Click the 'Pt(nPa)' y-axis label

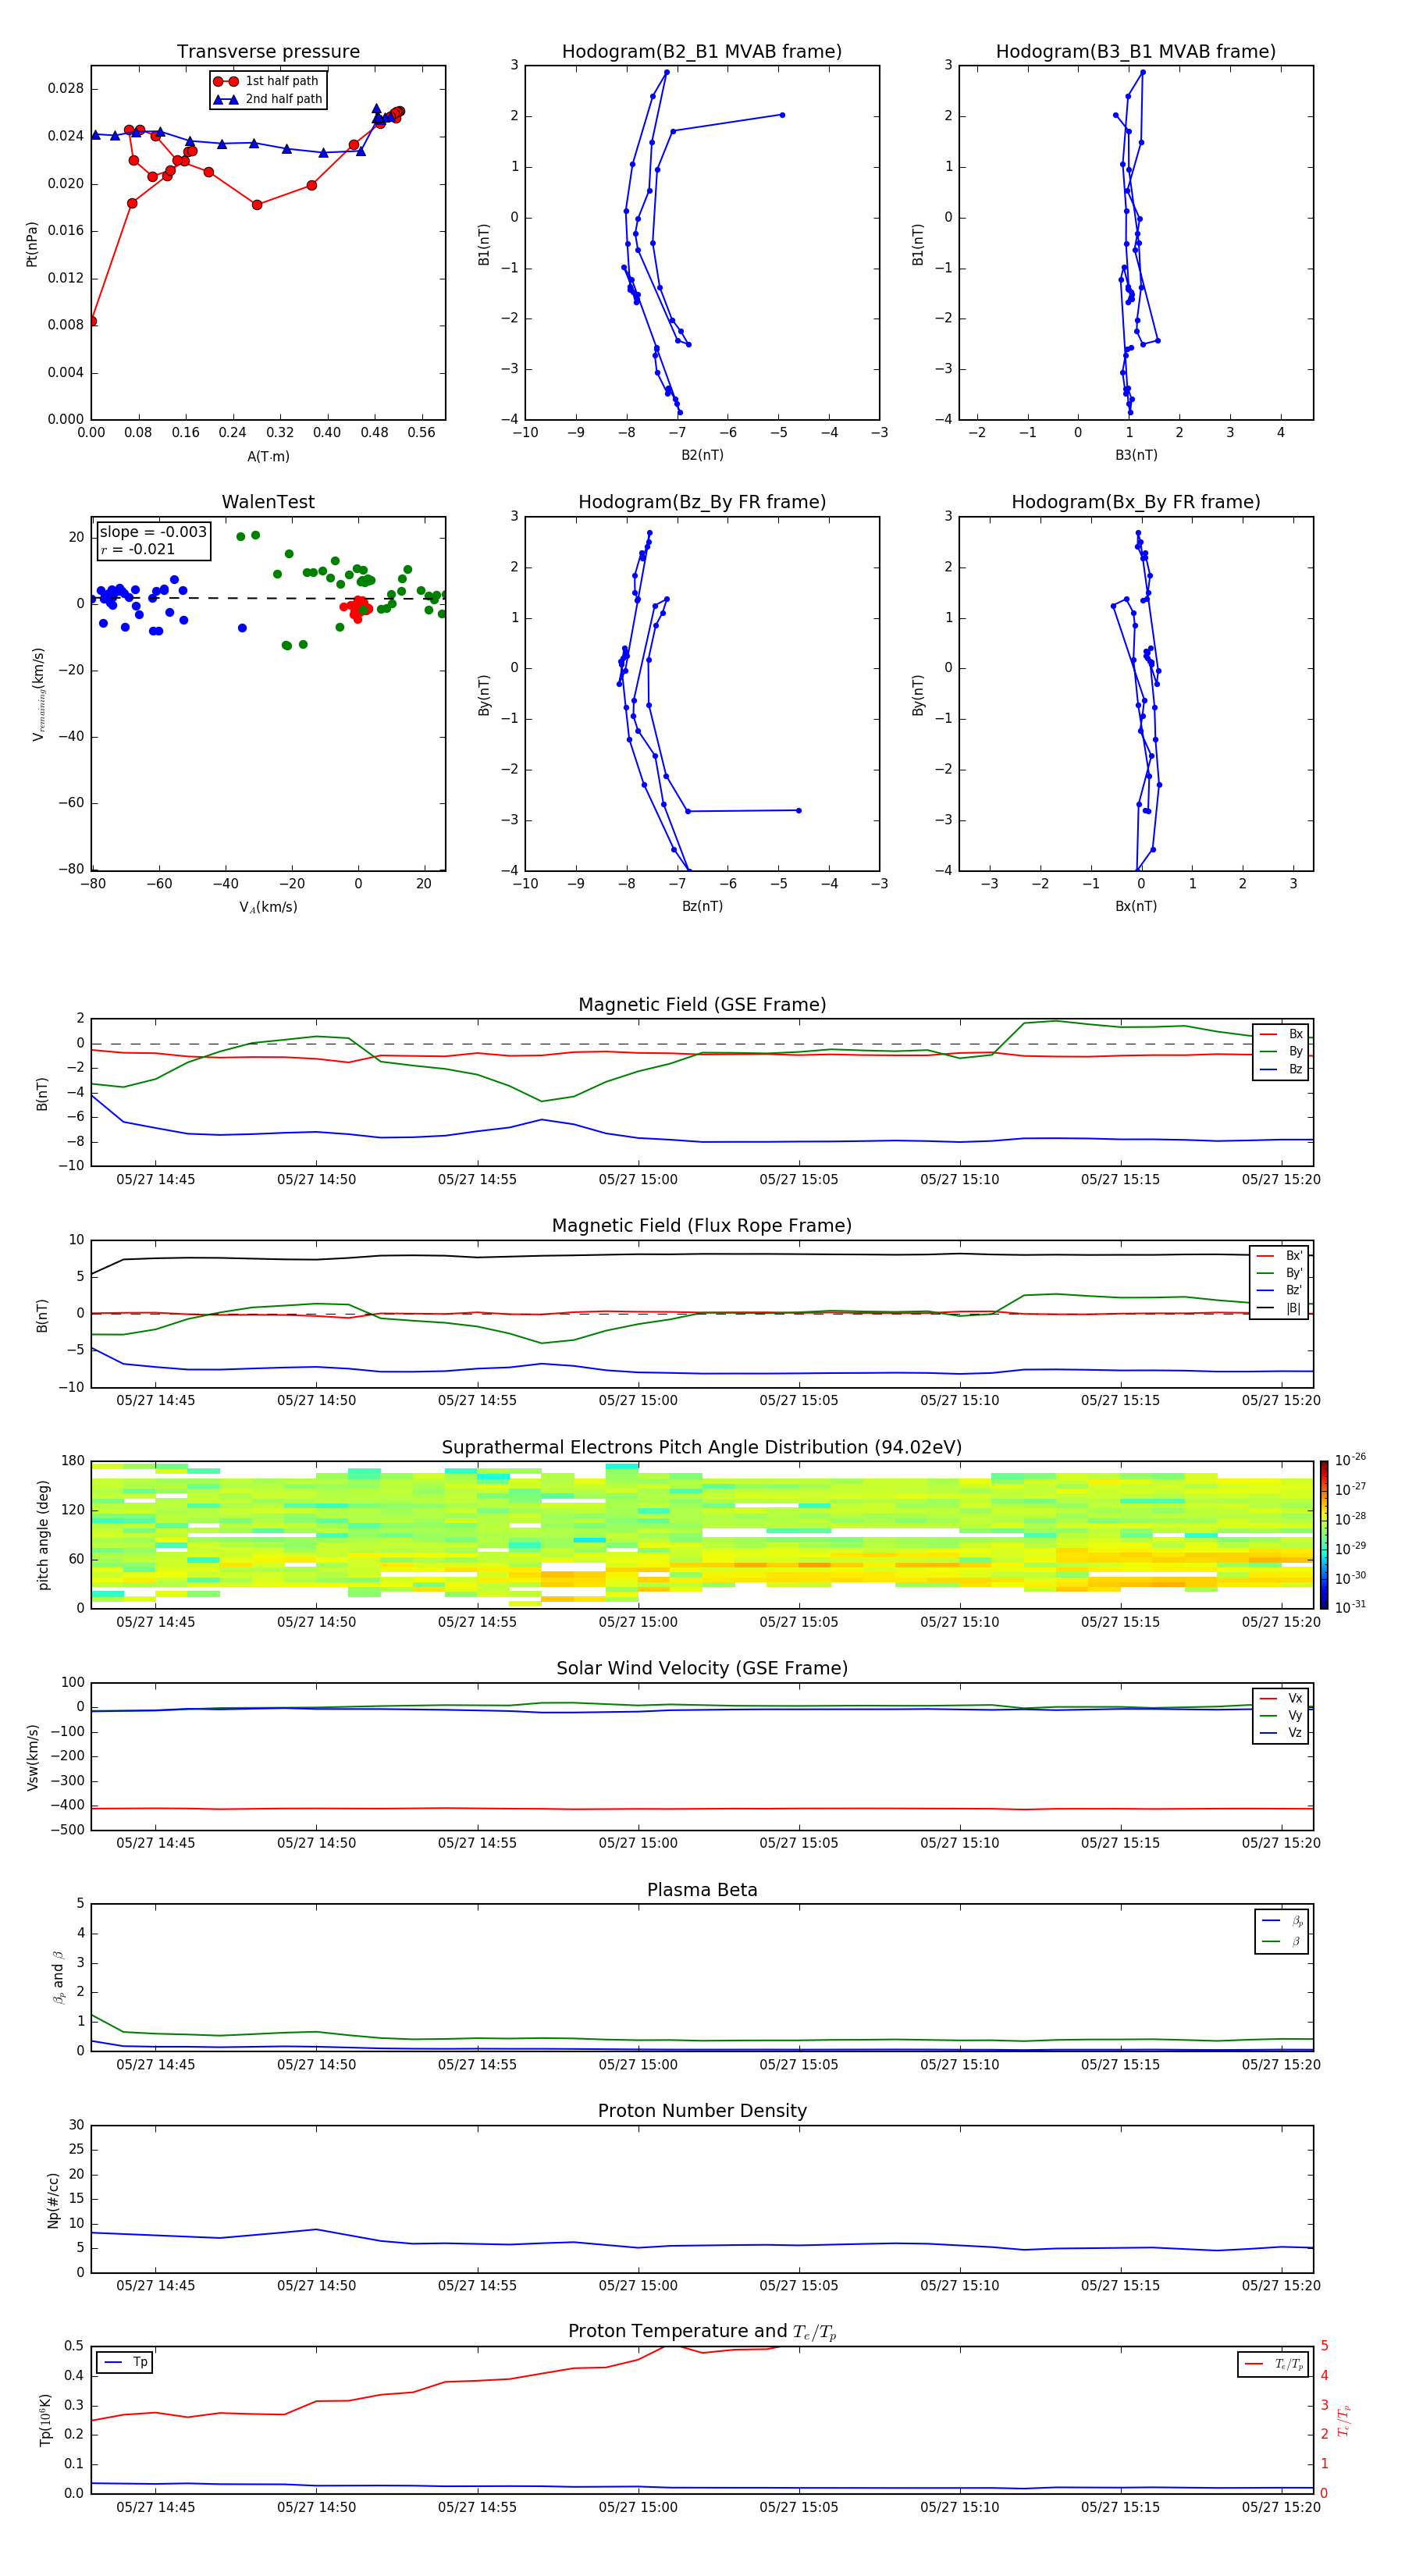32,243
